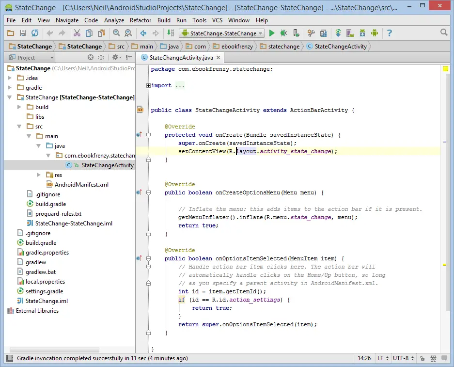Open the StateChange-StateChange run configuration dropdown

[x=222, y=33]
